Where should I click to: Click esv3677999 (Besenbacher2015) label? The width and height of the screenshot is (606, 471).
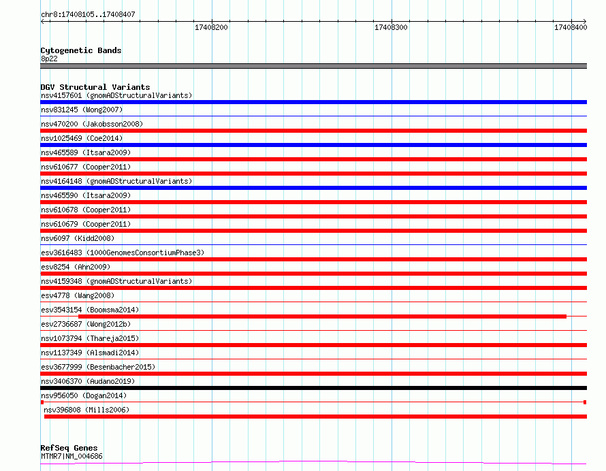tap(98, 367)
